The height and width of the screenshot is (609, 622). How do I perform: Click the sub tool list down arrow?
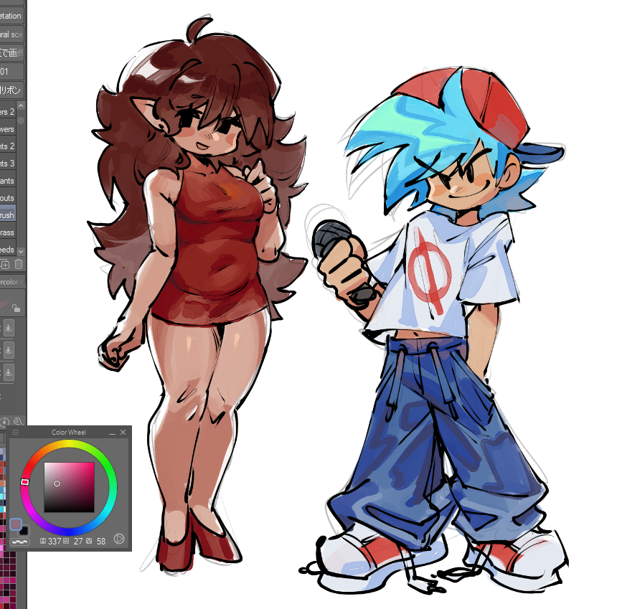(21, 251)
